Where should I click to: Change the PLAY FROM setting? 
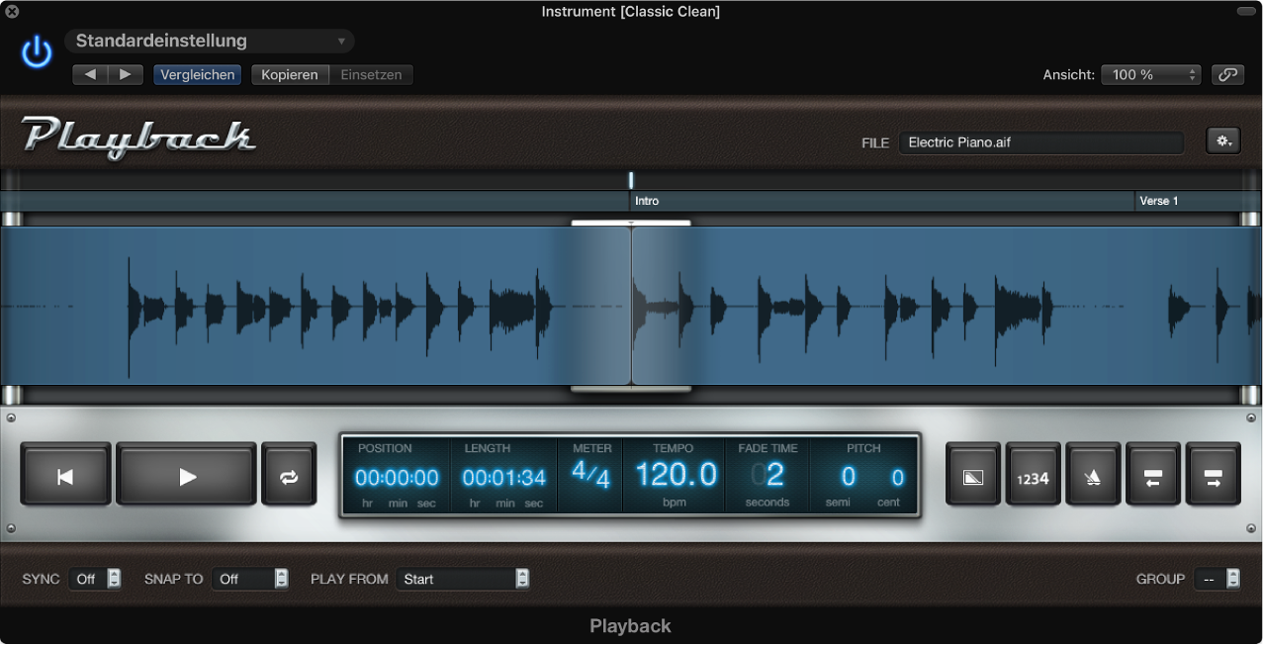coord(463,579)
